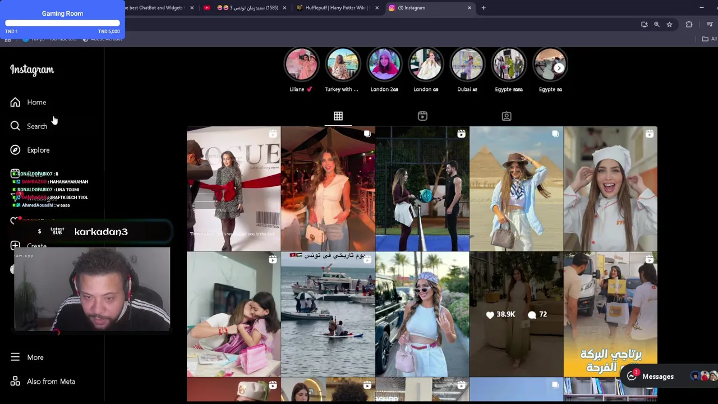Switch to the Reels tab icon

click(x=422, y=116)
